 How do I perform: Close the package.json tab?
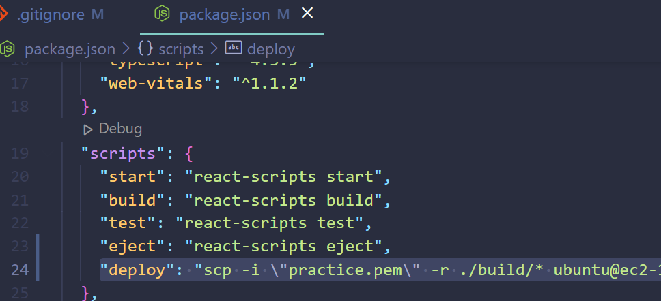click(x=307, y=14)
